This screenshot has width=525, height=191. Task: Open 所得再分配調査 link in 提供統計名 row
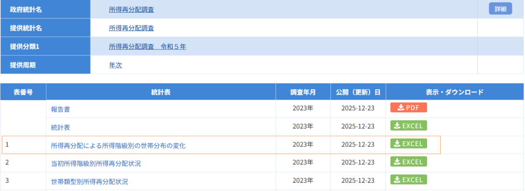click(131, 28)
